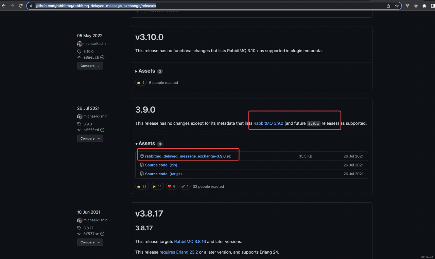Focus the github.com address bar

pos(214,6)
